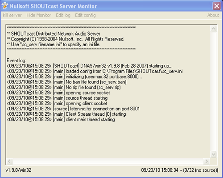This screenshot has height=178, width=223.
Task: Click the 'client main thread starting' log entry
Action: pos(61,119)
